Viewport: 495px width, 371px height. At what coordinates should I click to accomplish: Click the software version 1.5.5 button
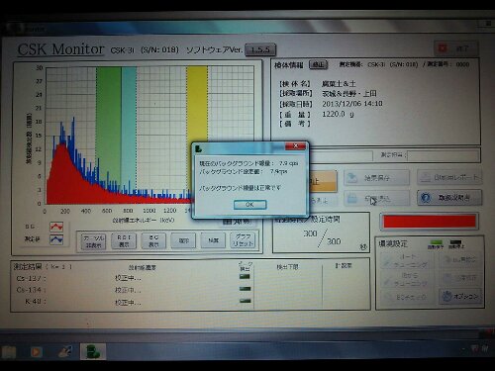tap(260, 49)
